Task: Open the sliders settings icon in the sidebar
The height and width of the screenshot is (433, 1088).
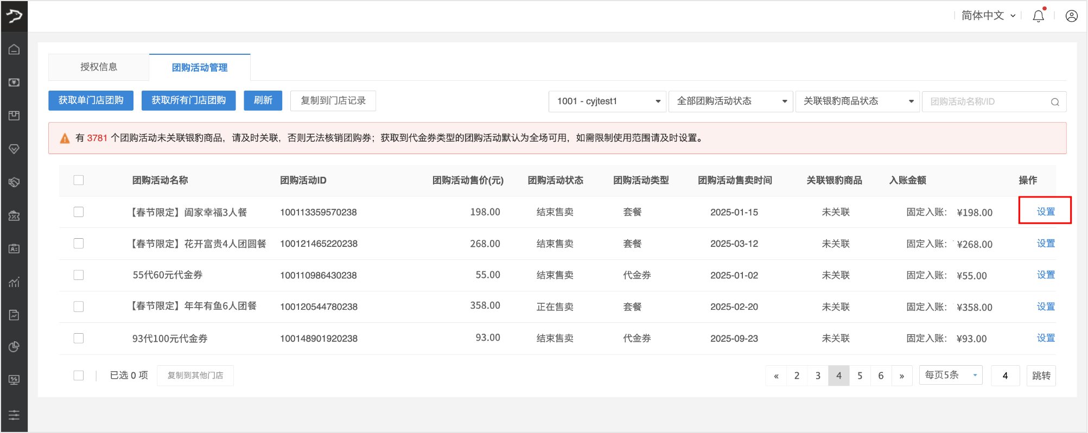Action: tap(14, 415)
